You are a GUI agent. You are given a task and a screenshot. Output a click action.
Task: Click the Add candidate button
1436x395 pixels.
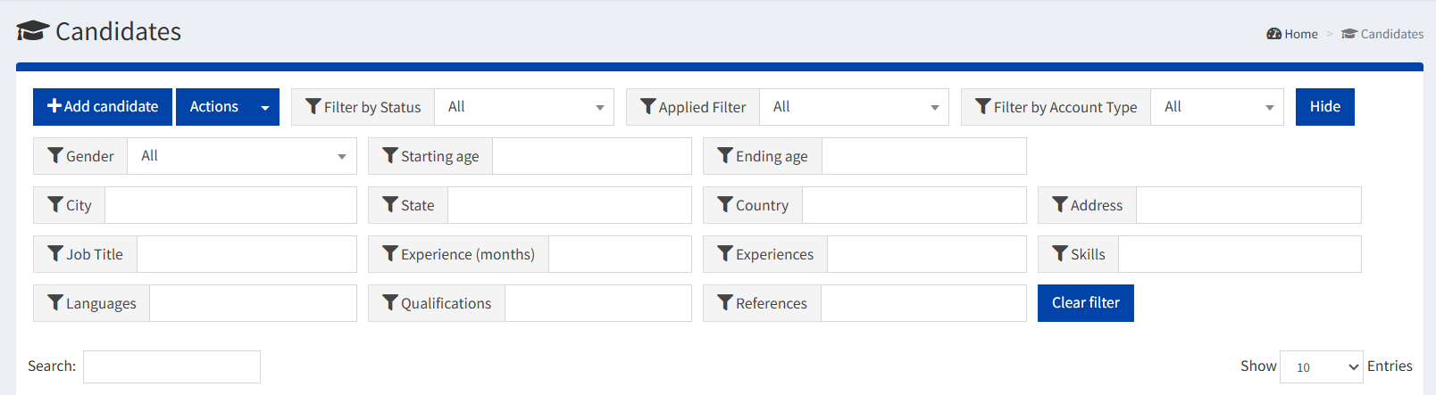point(103,107)
